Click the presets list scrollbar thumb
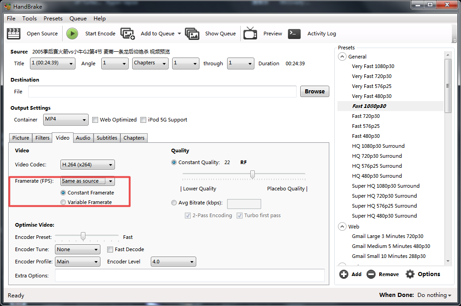 (448, 86)
